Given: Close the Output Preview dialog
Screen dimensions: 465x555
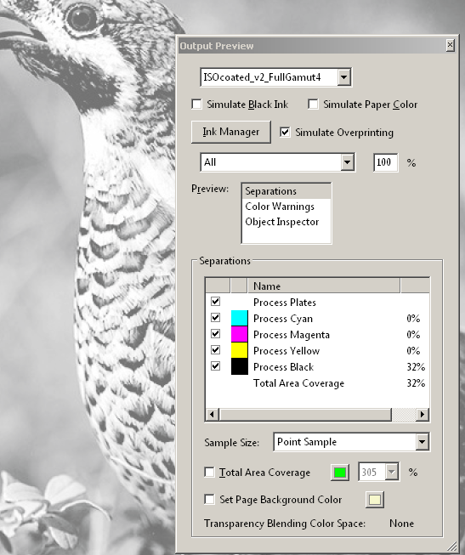Looking at the screenshot, I should click(450, 45).
